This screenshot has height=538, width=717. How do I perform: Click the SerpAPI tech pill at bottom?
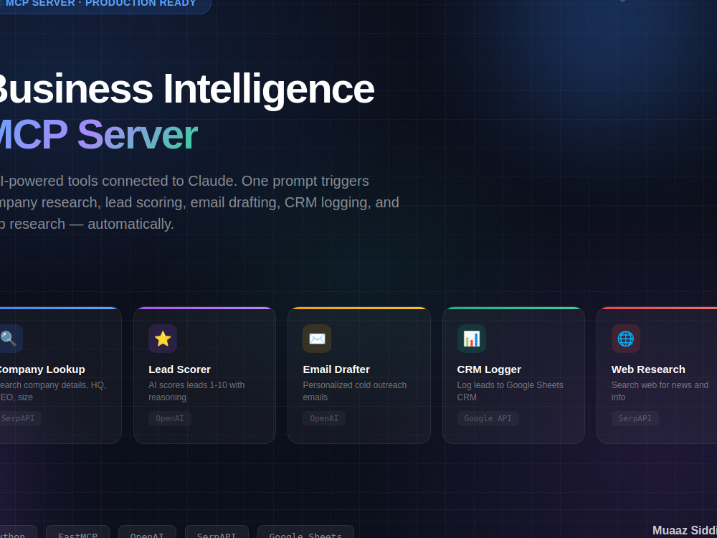217,533
